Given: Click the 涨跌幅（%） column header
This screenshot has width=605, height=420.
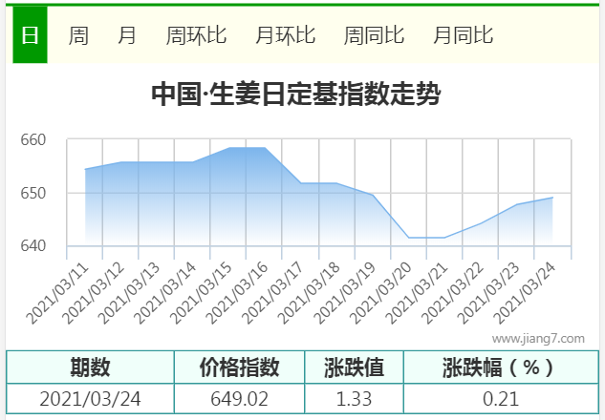Looking at the screenshot, I should [501, 367].
